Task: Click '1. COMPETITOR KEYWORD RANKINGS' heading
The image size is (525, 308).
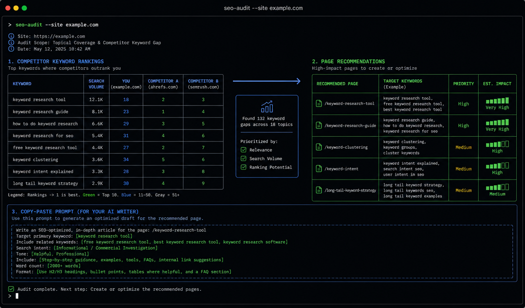Action: [56, 62]
